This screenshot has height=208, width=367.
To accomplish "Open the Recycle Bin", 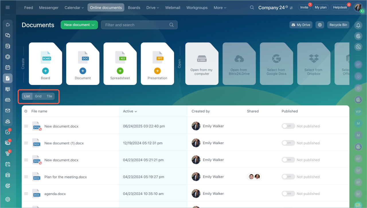I will point(338,25).
